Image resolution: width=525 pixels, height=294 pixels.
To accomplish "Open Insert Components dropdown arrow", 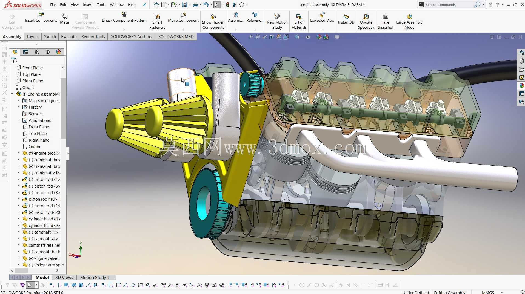I will pos(41,29).
